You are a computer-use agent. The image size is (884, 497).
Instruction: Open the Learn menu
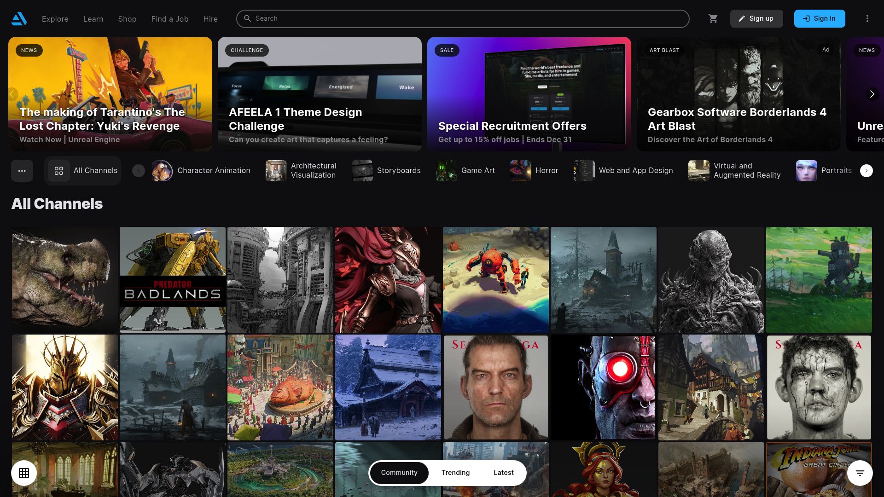(x=93, y=19)
